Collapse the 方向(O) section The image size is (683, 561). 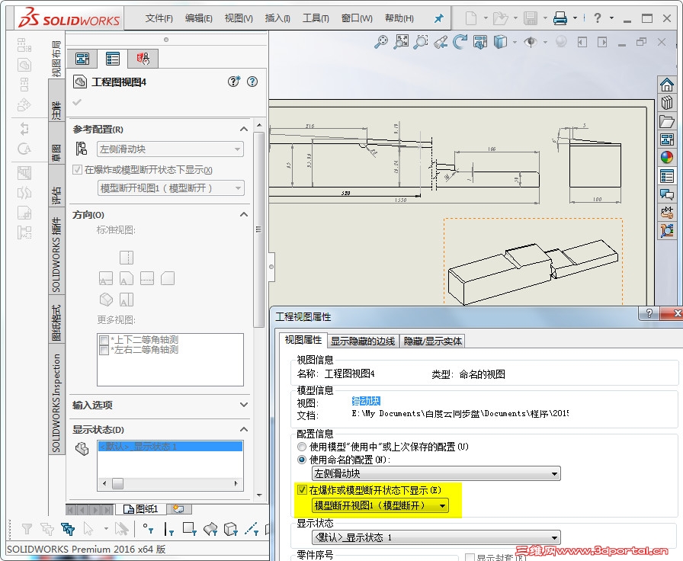tap(244, 214)
